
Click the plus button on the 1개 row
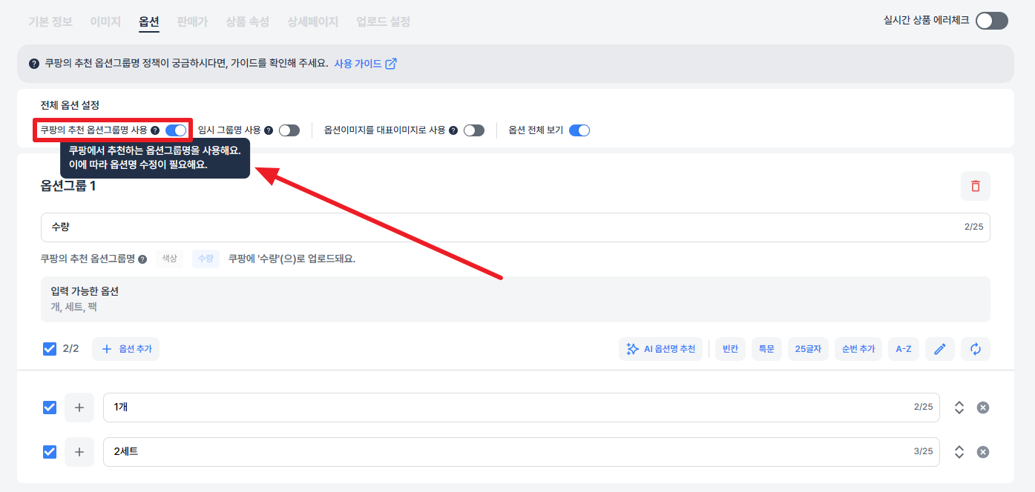pos(79,408)
